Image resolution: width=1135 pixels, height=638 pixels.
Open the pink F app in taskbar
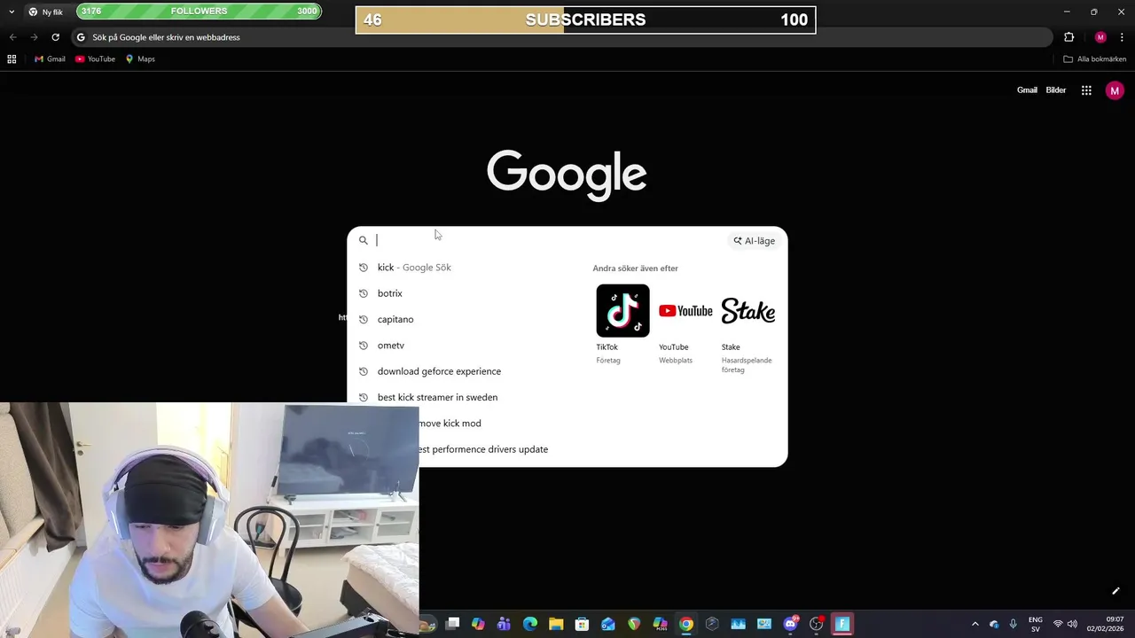click(842, 624)
